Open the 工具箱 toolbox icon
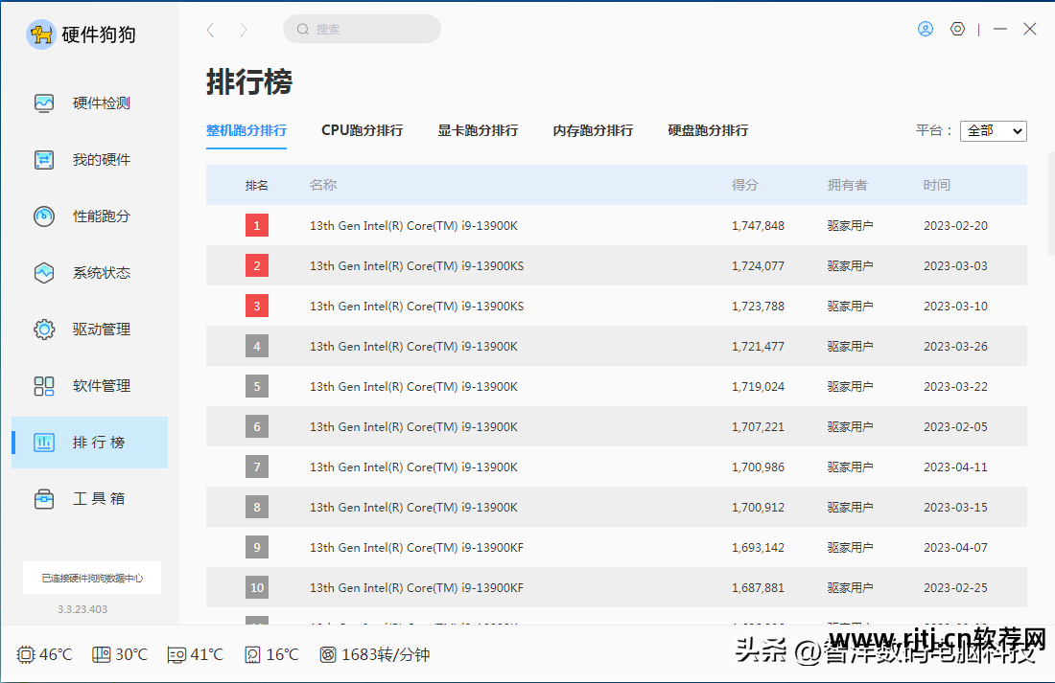The image size is (1055, 683). point(44,498)
